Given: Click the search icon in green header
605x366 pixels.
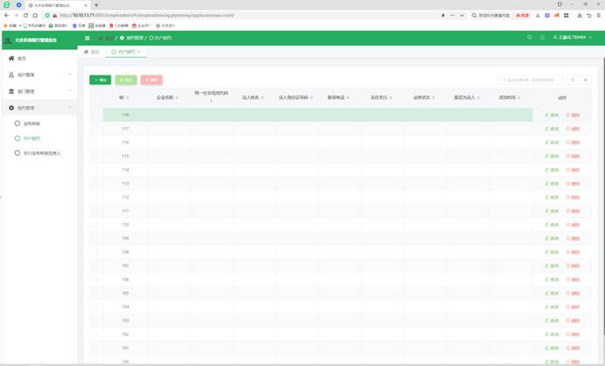Looking at the screenshot, I should (x=529, y=38).
